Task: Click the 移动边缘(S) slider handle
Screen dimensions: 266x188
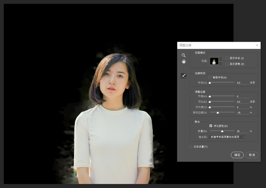Action: (x=218, y=113)
